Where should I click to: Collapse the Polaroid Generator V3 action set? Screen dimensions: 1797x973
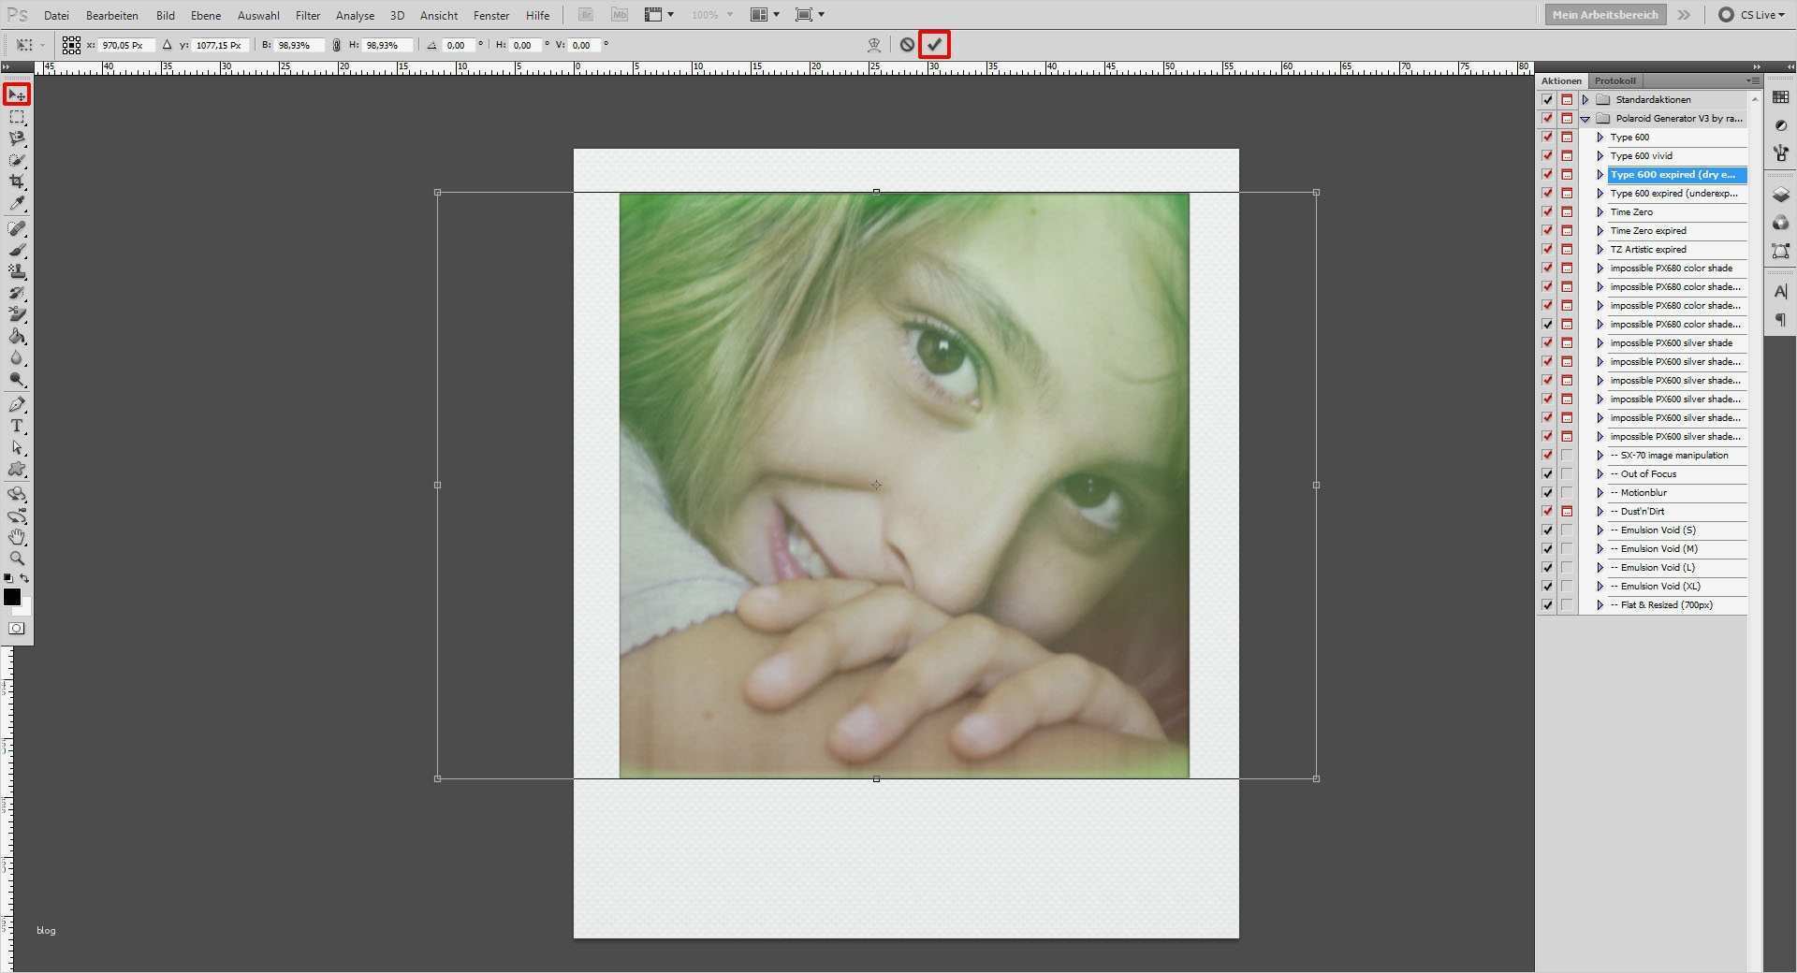point(1585,118)
